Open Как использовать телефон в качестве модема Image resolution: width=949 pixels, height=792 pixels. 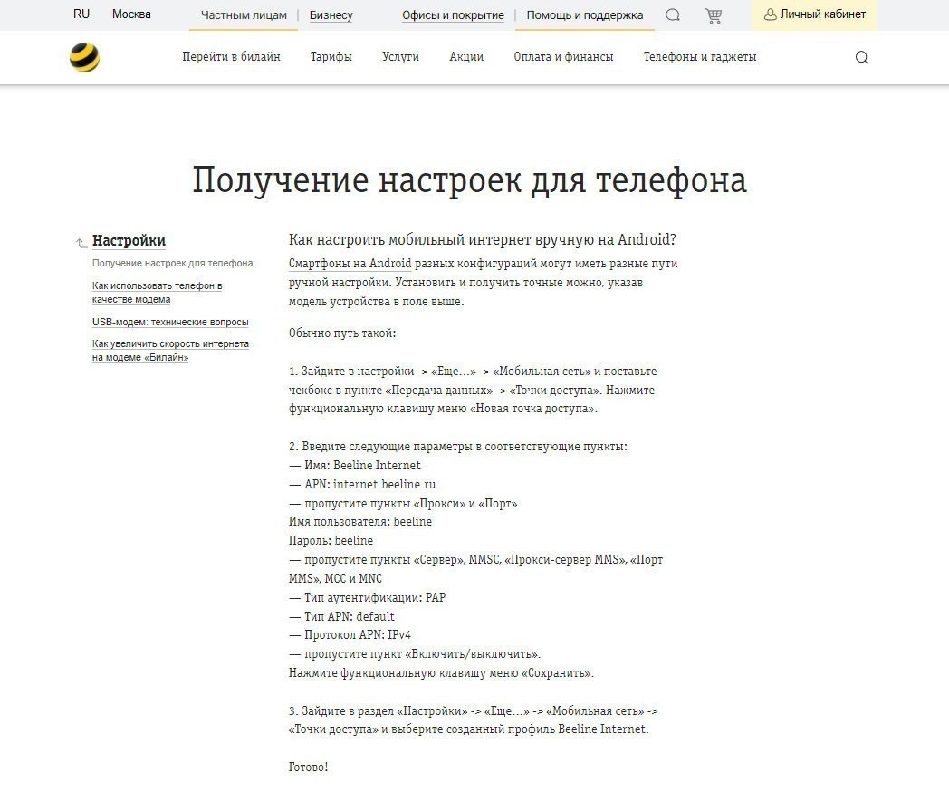coord(158,291)
